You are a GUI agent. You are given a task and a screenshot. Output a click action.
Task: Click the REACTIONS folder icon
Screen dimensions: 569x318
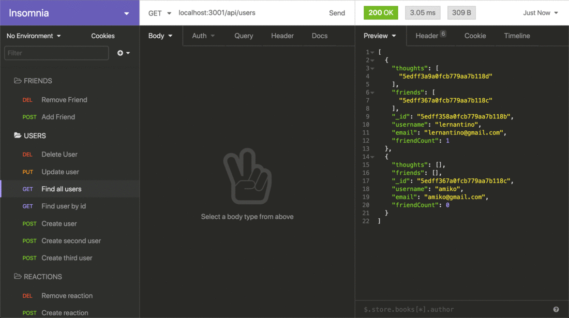[18, 276]
